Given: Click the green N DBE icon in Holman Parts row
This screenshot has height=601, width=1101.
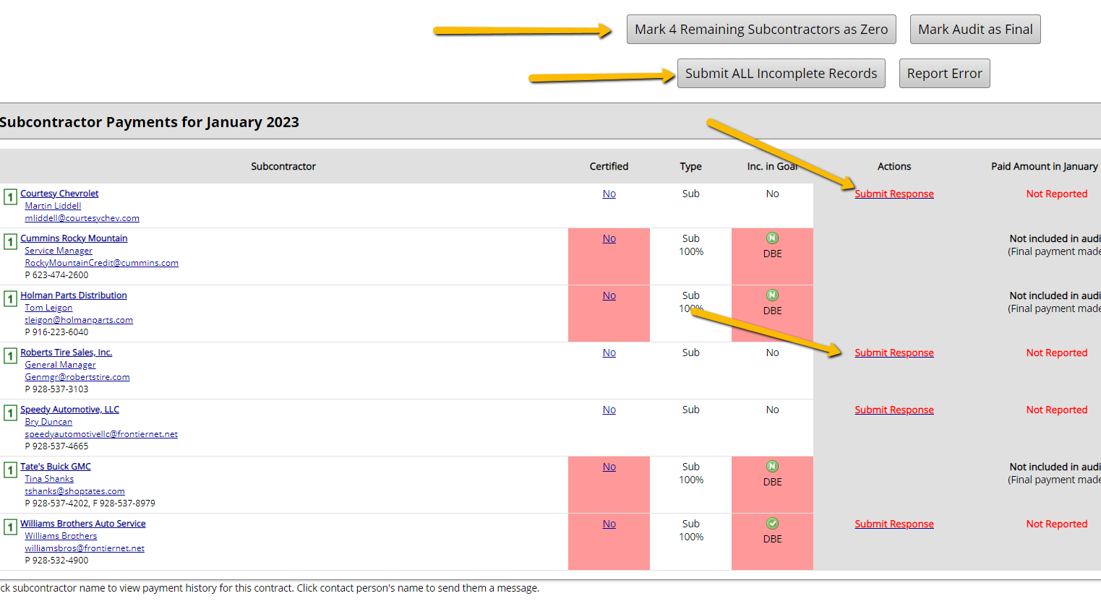Looking at the screenshot, I should point(772,295).
